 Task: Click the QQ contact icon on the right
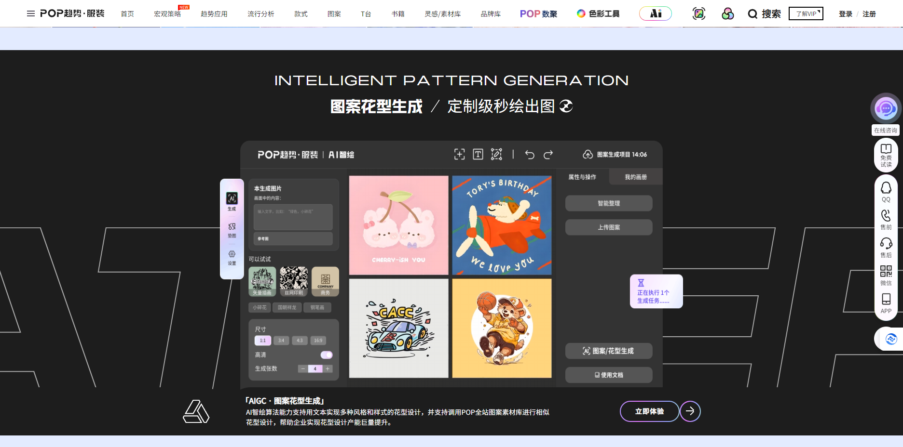coord(886,190)
